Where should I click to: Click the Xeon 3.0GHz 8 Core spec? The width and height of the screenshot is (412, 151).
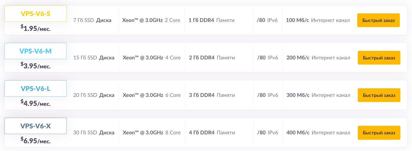pos(152,133)
